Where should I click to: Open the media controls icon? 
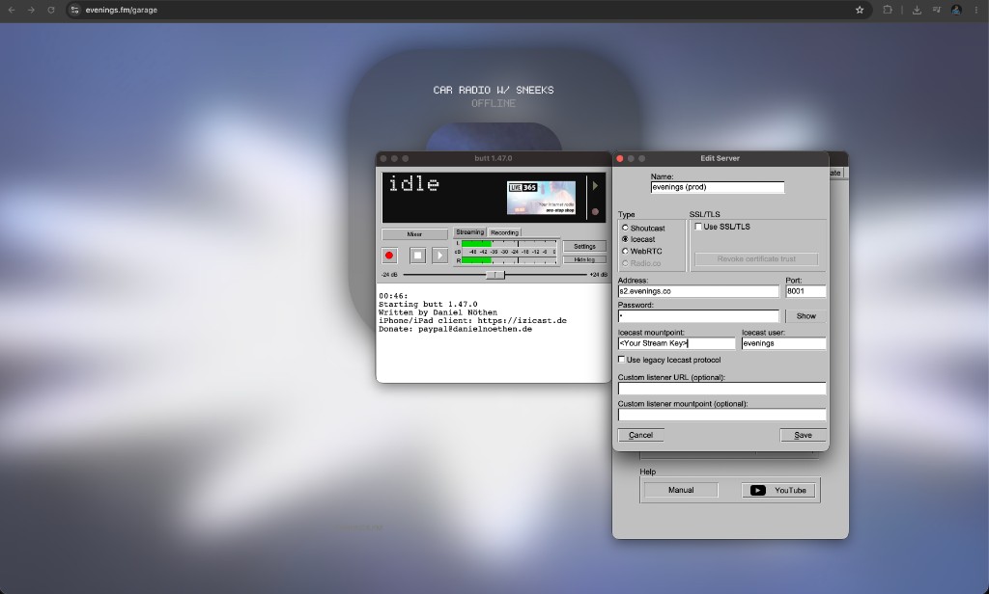pos(937,10)
